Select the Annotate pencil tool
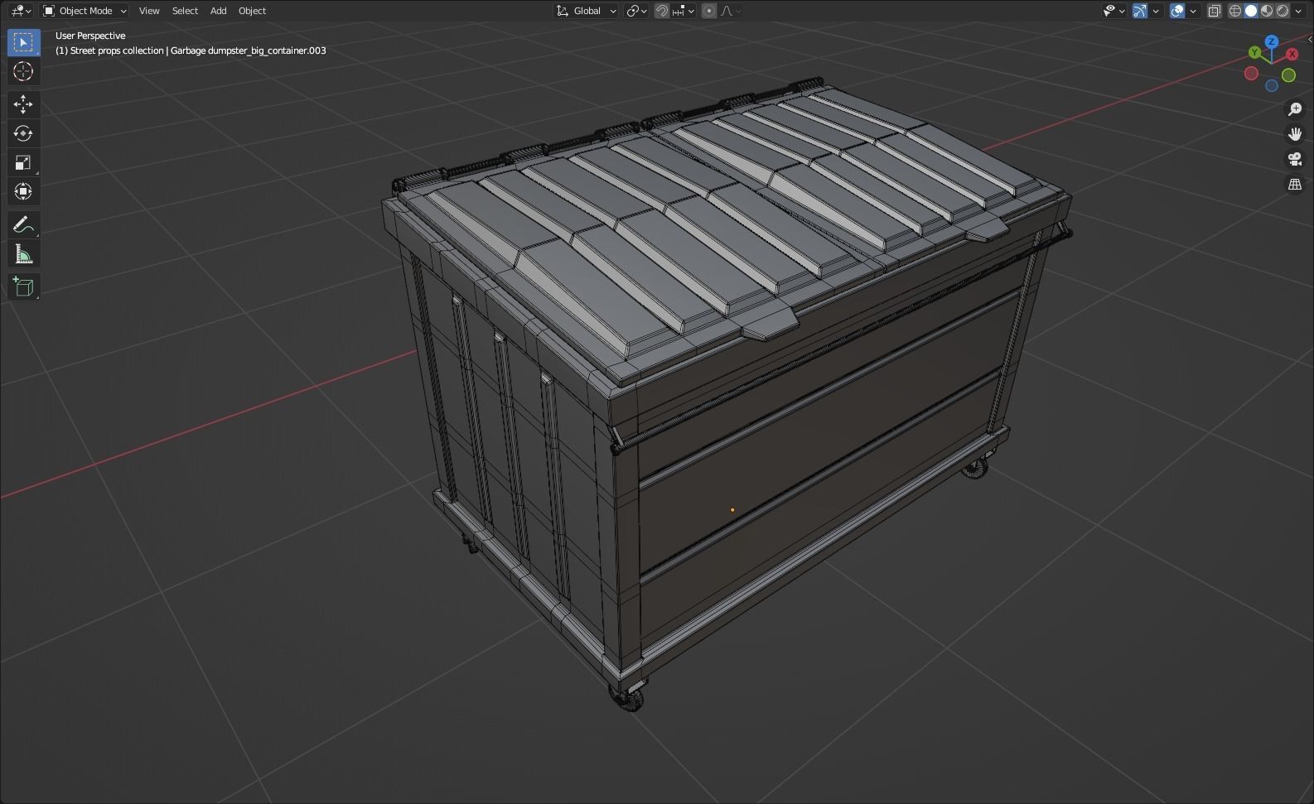 23,224
